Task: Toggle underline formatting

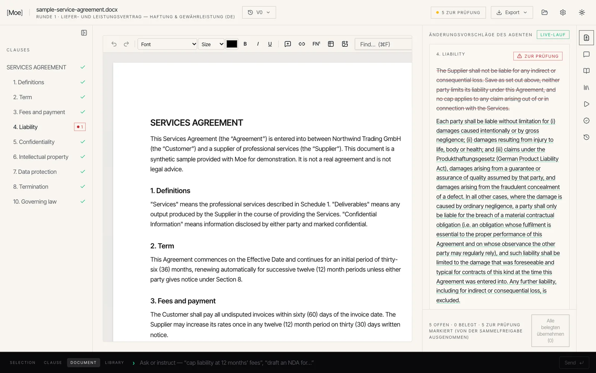Action: 270,44
